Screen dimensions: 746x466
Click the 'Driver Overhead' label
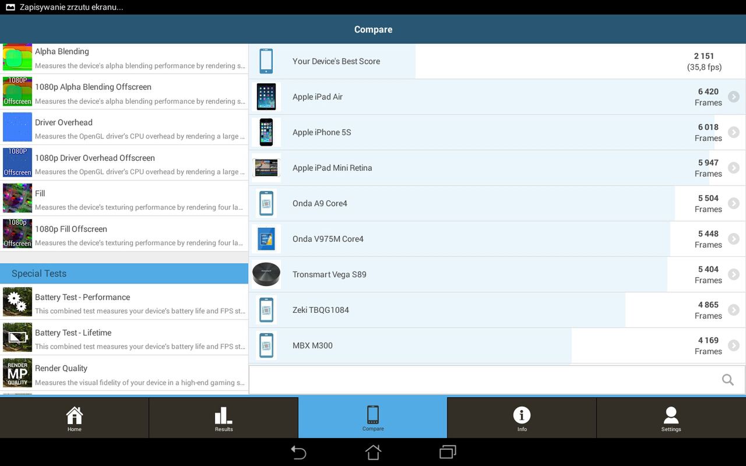[x=64, y=122]
